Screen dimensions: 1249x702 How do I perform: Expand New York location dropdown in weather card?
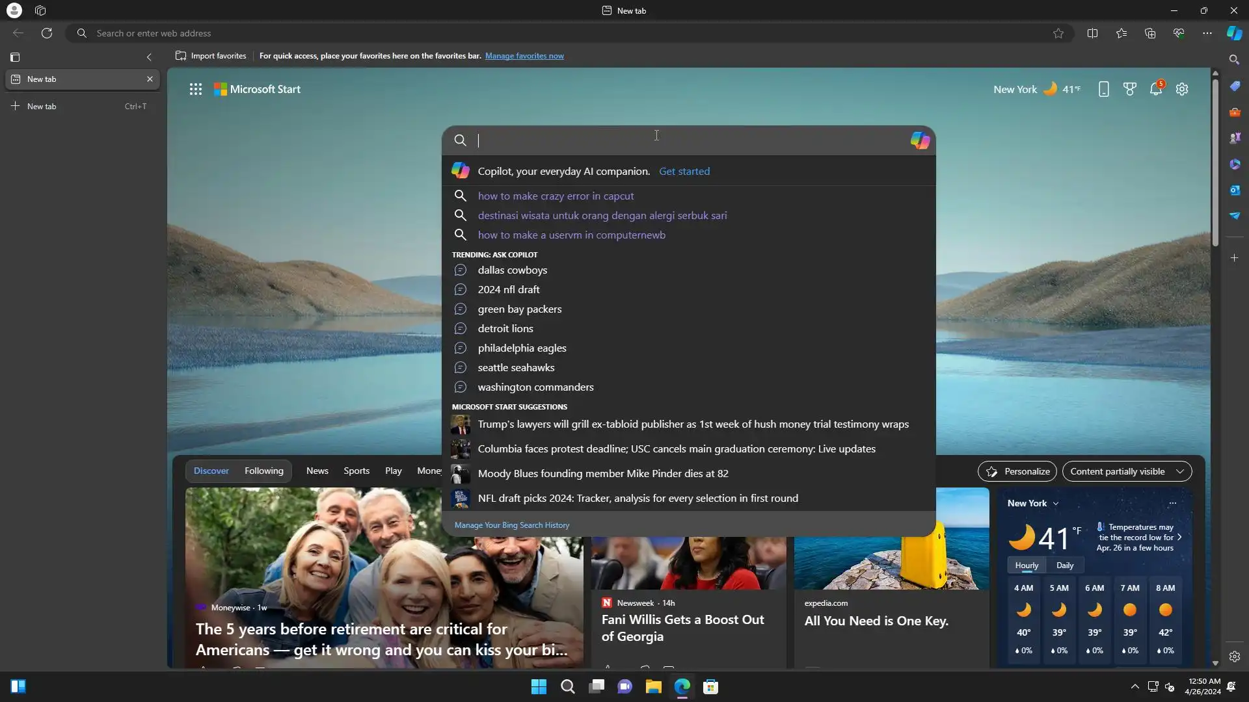click(1055, 504)
